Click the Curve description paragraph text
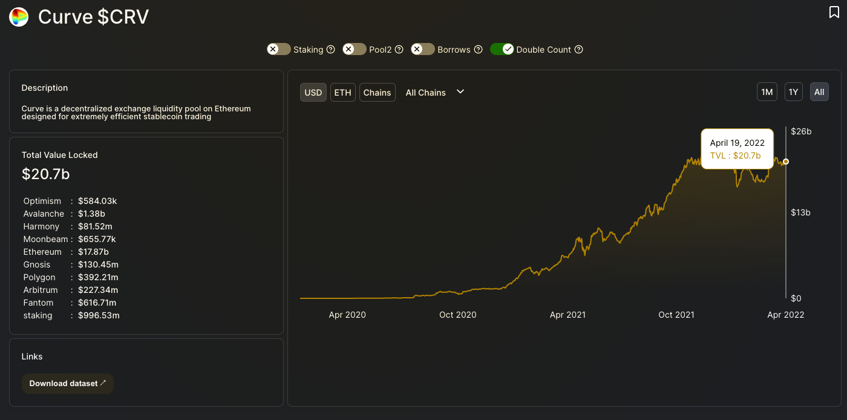This screenshot has height=420, width=847. [136, 113]
